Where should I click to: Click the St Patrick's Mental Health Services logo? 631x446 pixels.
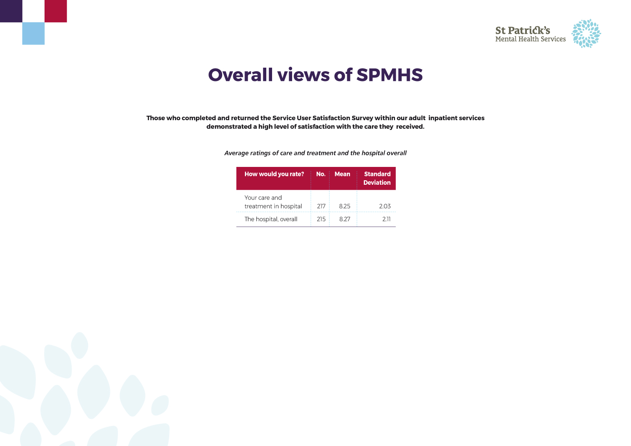tap(548, 33)
